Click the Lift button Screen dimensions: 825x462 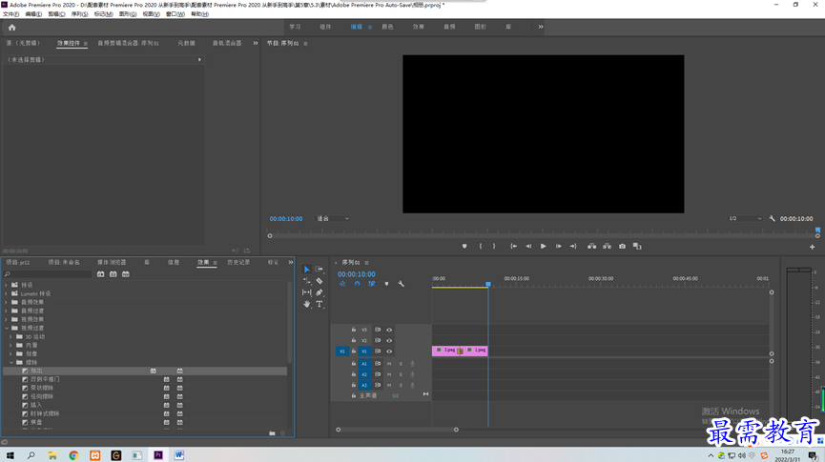(592, 246)
